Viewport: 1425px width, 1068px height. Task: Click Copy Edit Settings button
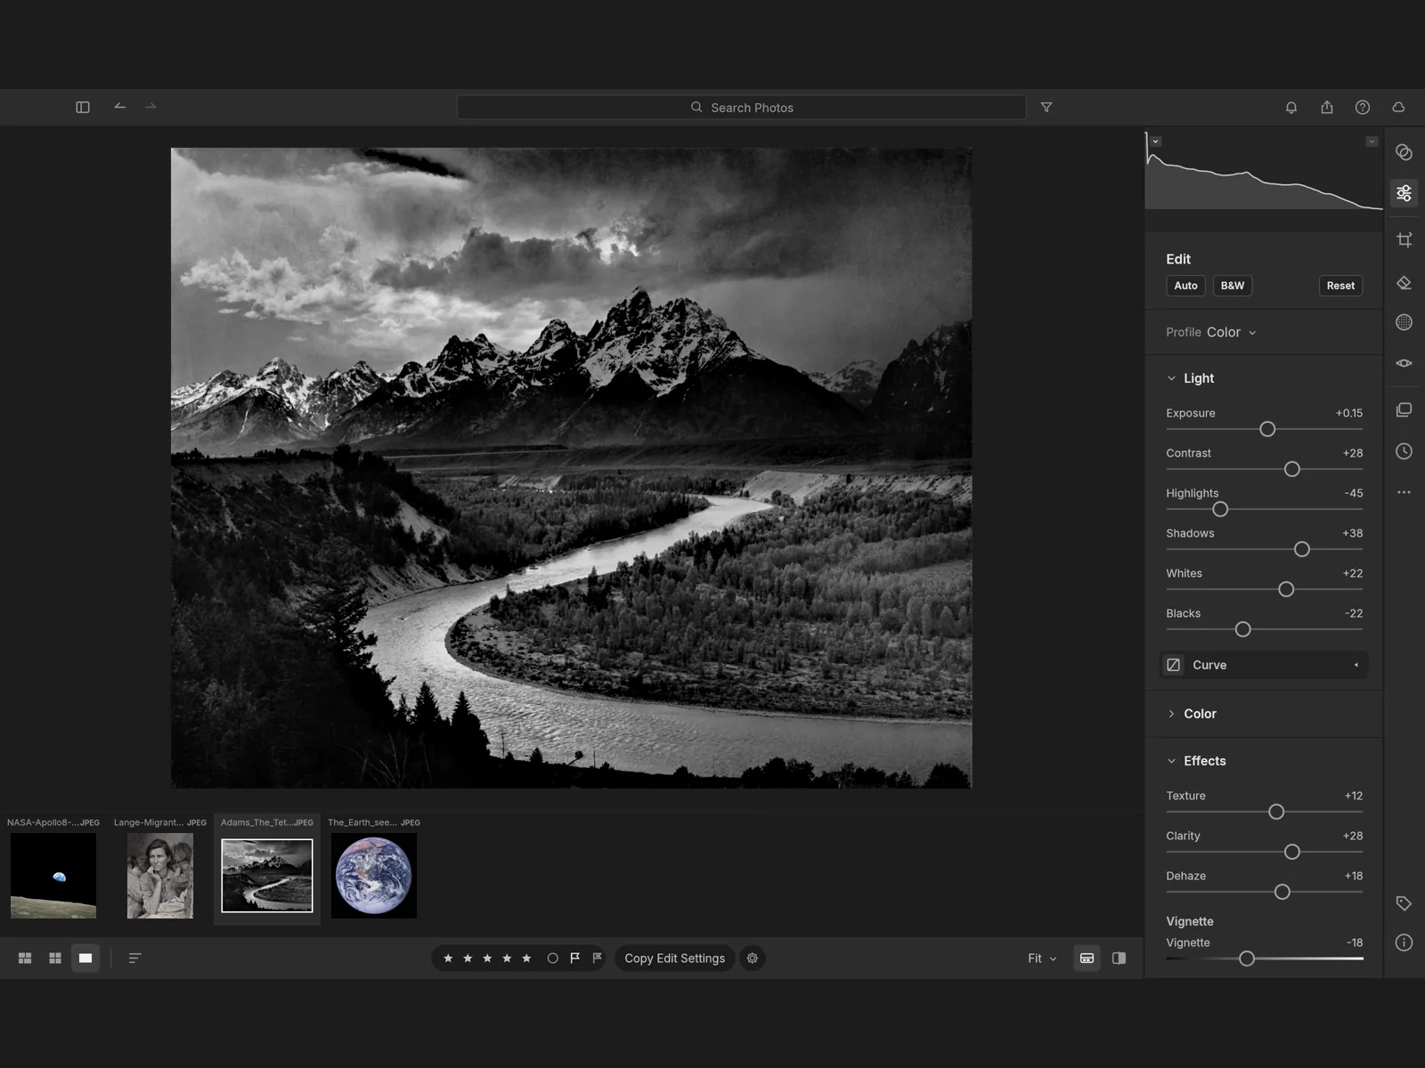674,959
